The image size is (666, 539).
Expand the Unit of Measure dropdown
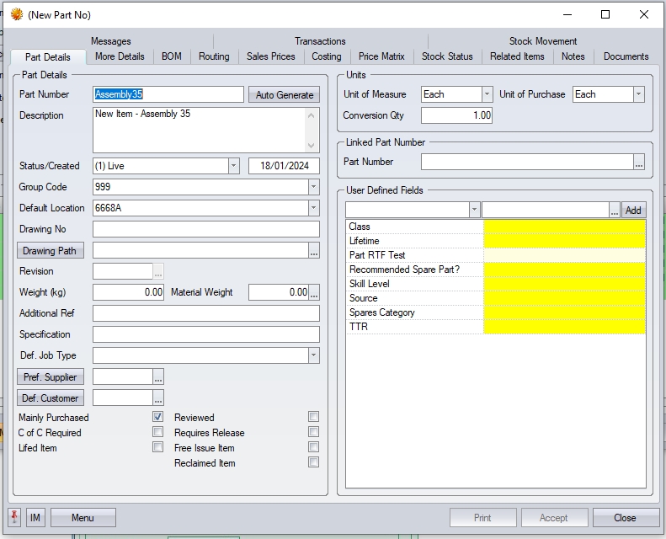(487, 94)
